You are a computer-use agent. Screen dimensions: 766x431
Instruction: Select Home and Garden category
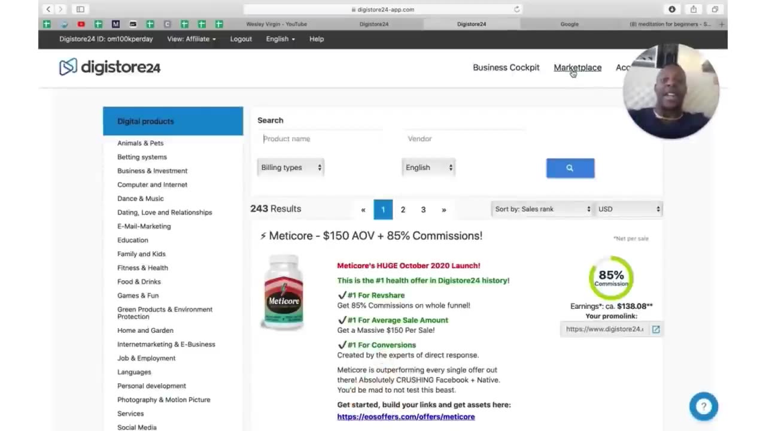click(145, 330)
